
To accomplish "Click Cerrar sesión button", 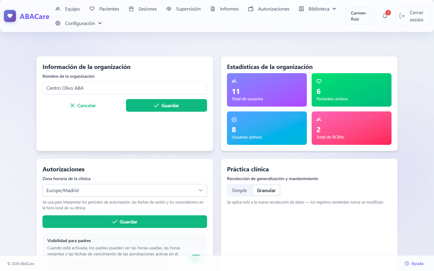I will (x=413, y=16).
